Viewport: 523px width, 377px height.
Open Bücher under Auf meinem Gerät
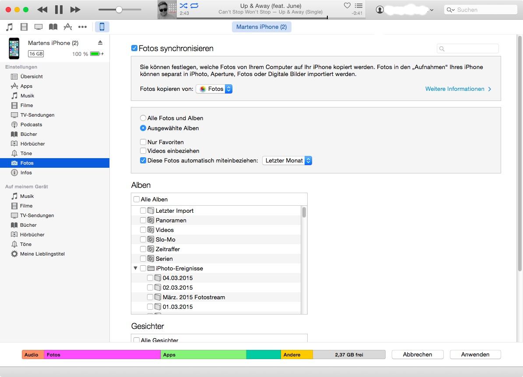click(28, 225)
